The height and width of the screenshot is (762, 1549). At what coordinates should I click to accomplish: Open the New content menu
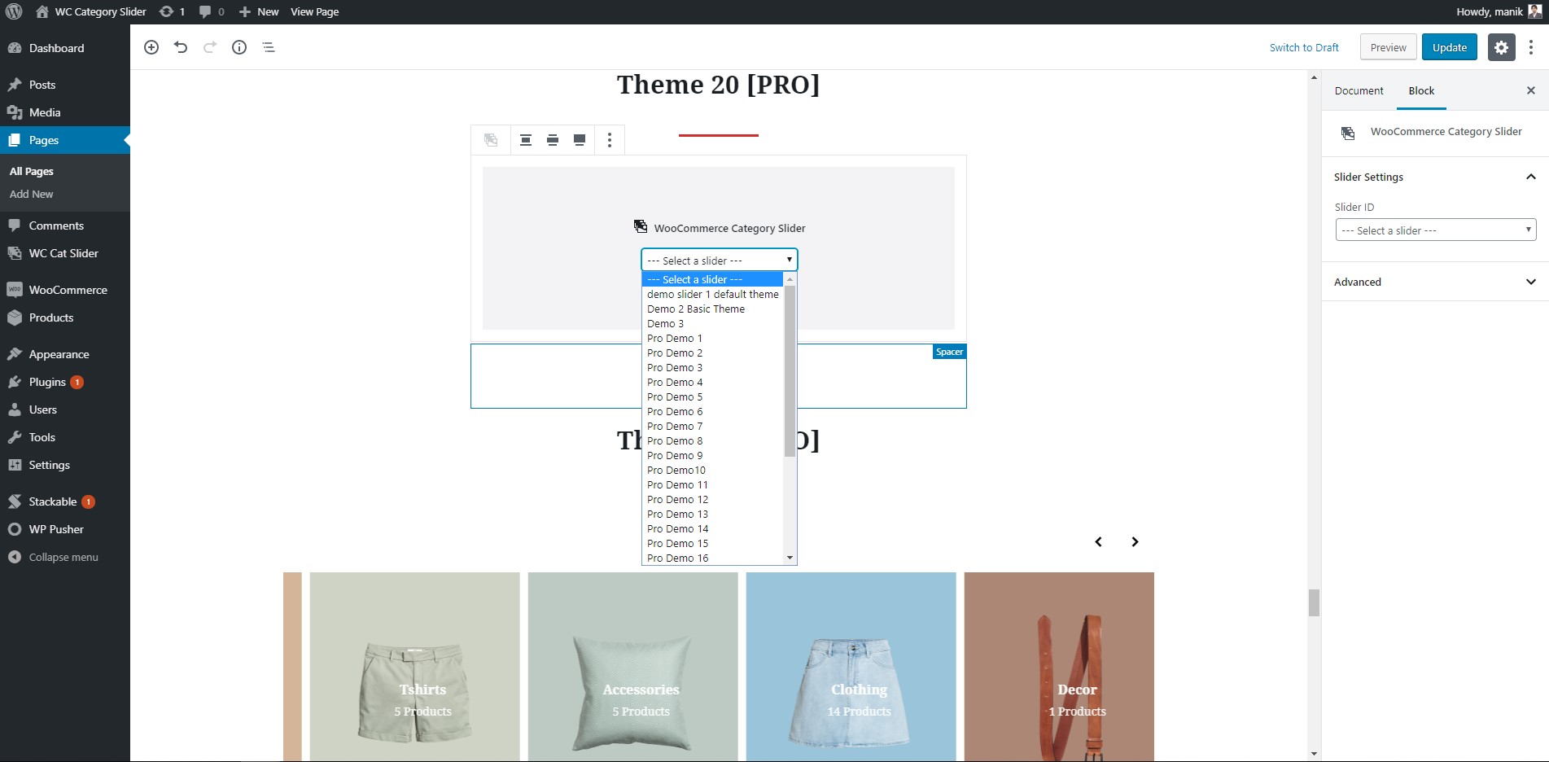[259, 11]
